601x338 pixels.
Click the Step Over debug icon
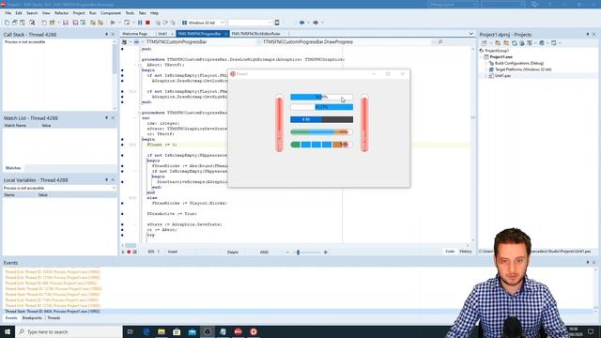pos(165,23)
